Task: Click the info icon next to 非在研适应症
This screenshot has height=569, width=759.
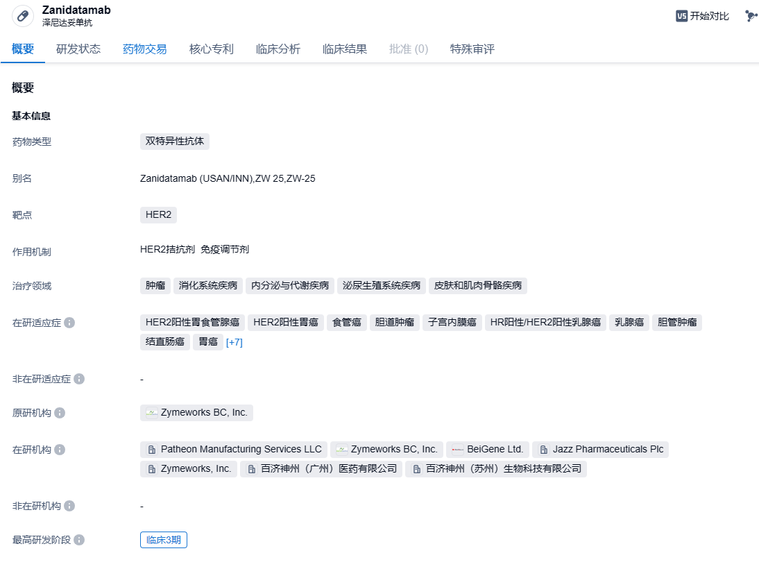Action: coord(79,380)
